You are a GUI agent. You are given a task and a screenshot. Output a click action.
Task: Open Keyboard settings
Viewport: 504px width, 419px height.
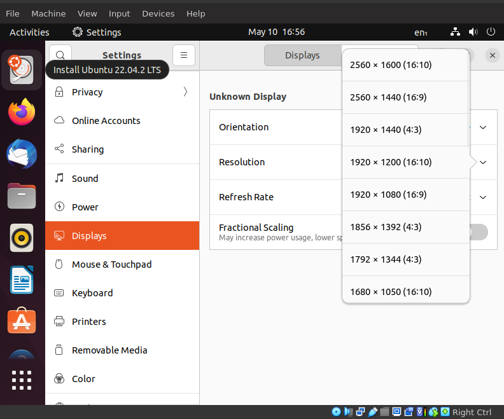click(x=122, y=293)
